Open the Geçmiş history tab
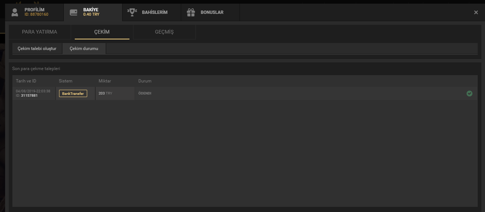Screen dimensions: 485x212 (x=164, y=32)
